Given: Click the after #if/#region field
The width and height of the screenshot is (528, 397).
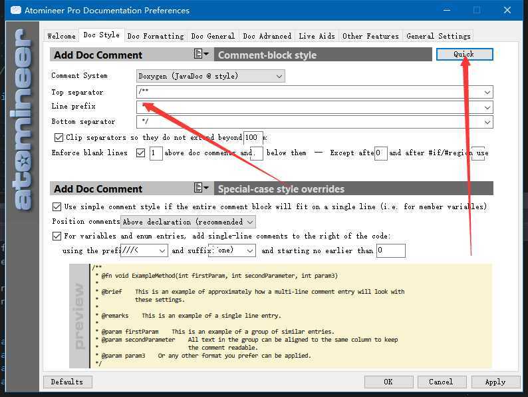Looking at the screenshot, I should pos(478,153).
